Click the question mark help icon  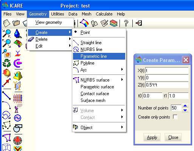pos(126,23)
